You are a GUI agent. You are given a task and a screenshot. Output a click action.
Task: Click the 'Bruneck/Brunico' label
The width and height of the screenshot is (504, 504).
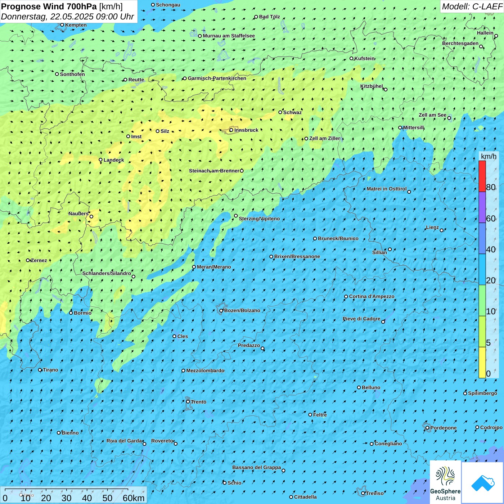point(338,238)
